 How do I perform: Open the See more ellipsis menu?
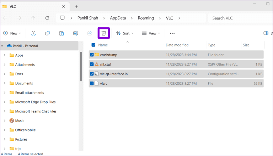click(x=172, y=33)
